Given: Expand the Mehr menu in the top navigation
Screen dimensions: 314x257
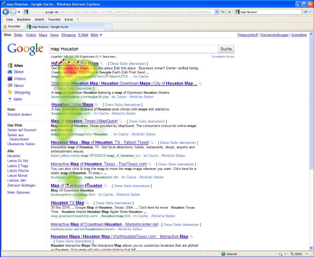Looking at the screenshot, I should coord(96,35).
